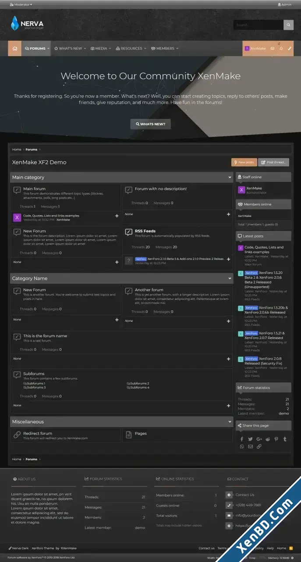Click the Contact Us arrow icon in footer
Viewport: 301px width, 562px height.
pyautogui.click(x=229, y=495)
